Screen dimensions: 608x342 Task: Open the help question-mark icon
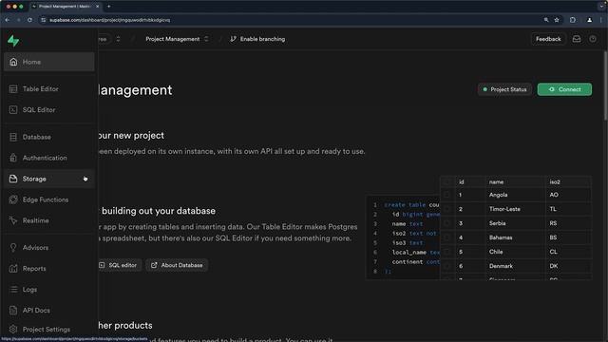593,39
